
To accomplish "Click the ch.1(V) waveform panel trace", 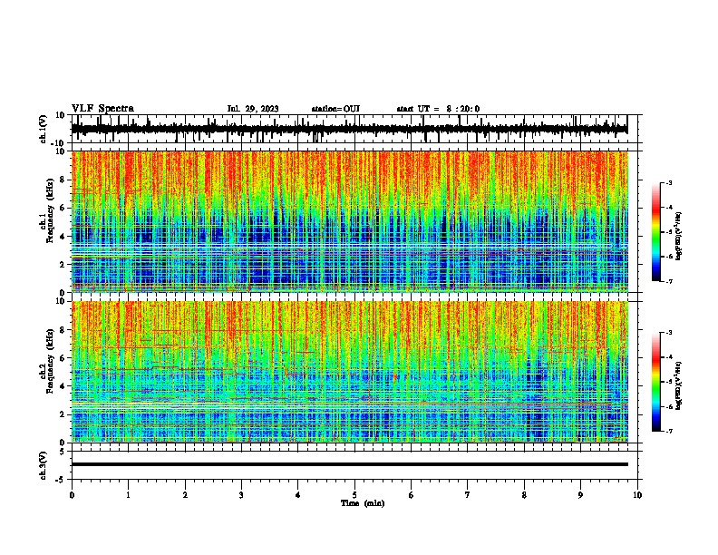I will point(349,129).
